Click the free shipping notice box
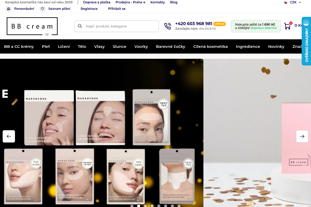Image resolution: width=311 pixels, height=207 pixels. click(x=256, y=26)
